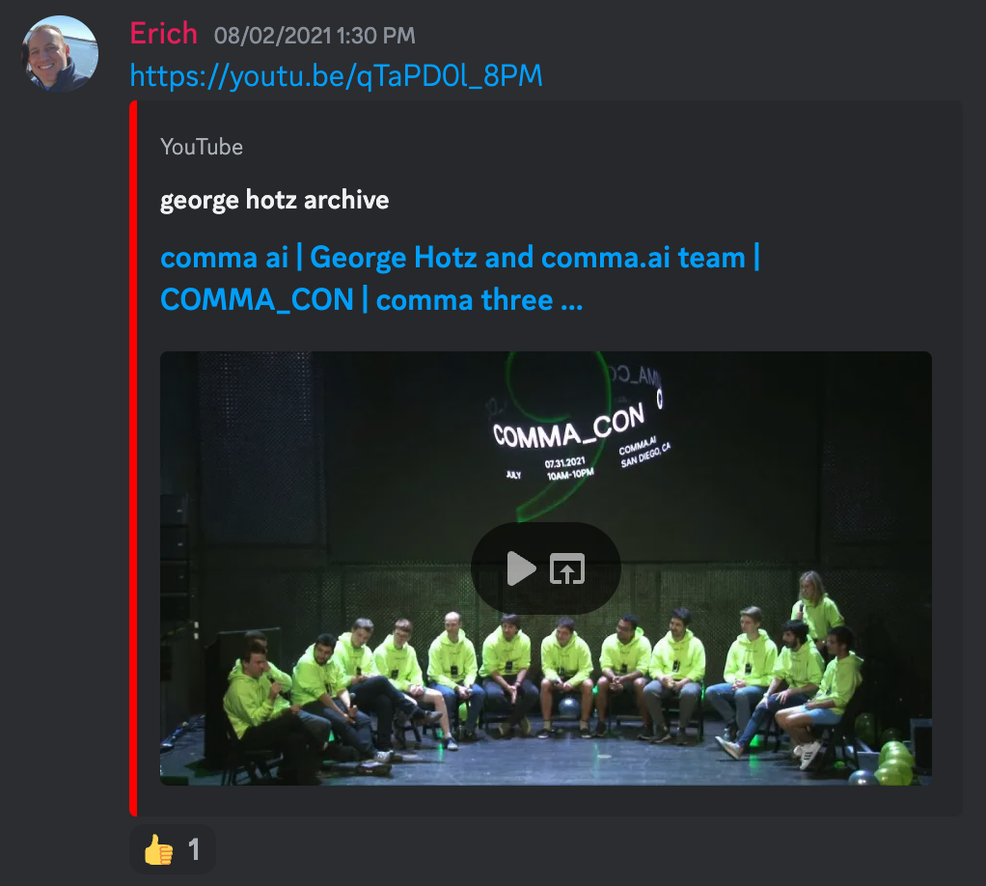The image size is (986, 886).
Task: Open the video in browser via popout icon
Action: point(567,568)
